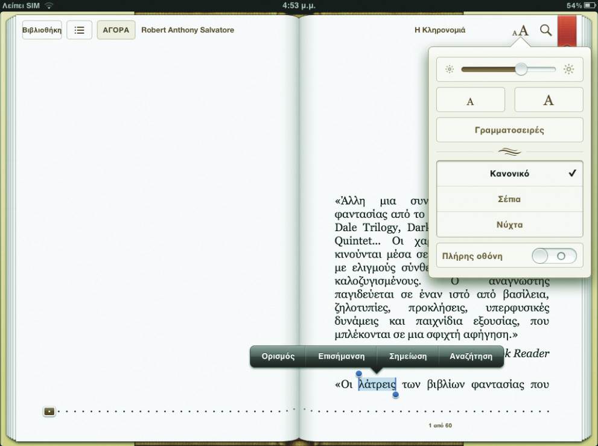Tap the red bookmark ribbon
Viewport: 598px width, 446px height.
tap(567, 30)
